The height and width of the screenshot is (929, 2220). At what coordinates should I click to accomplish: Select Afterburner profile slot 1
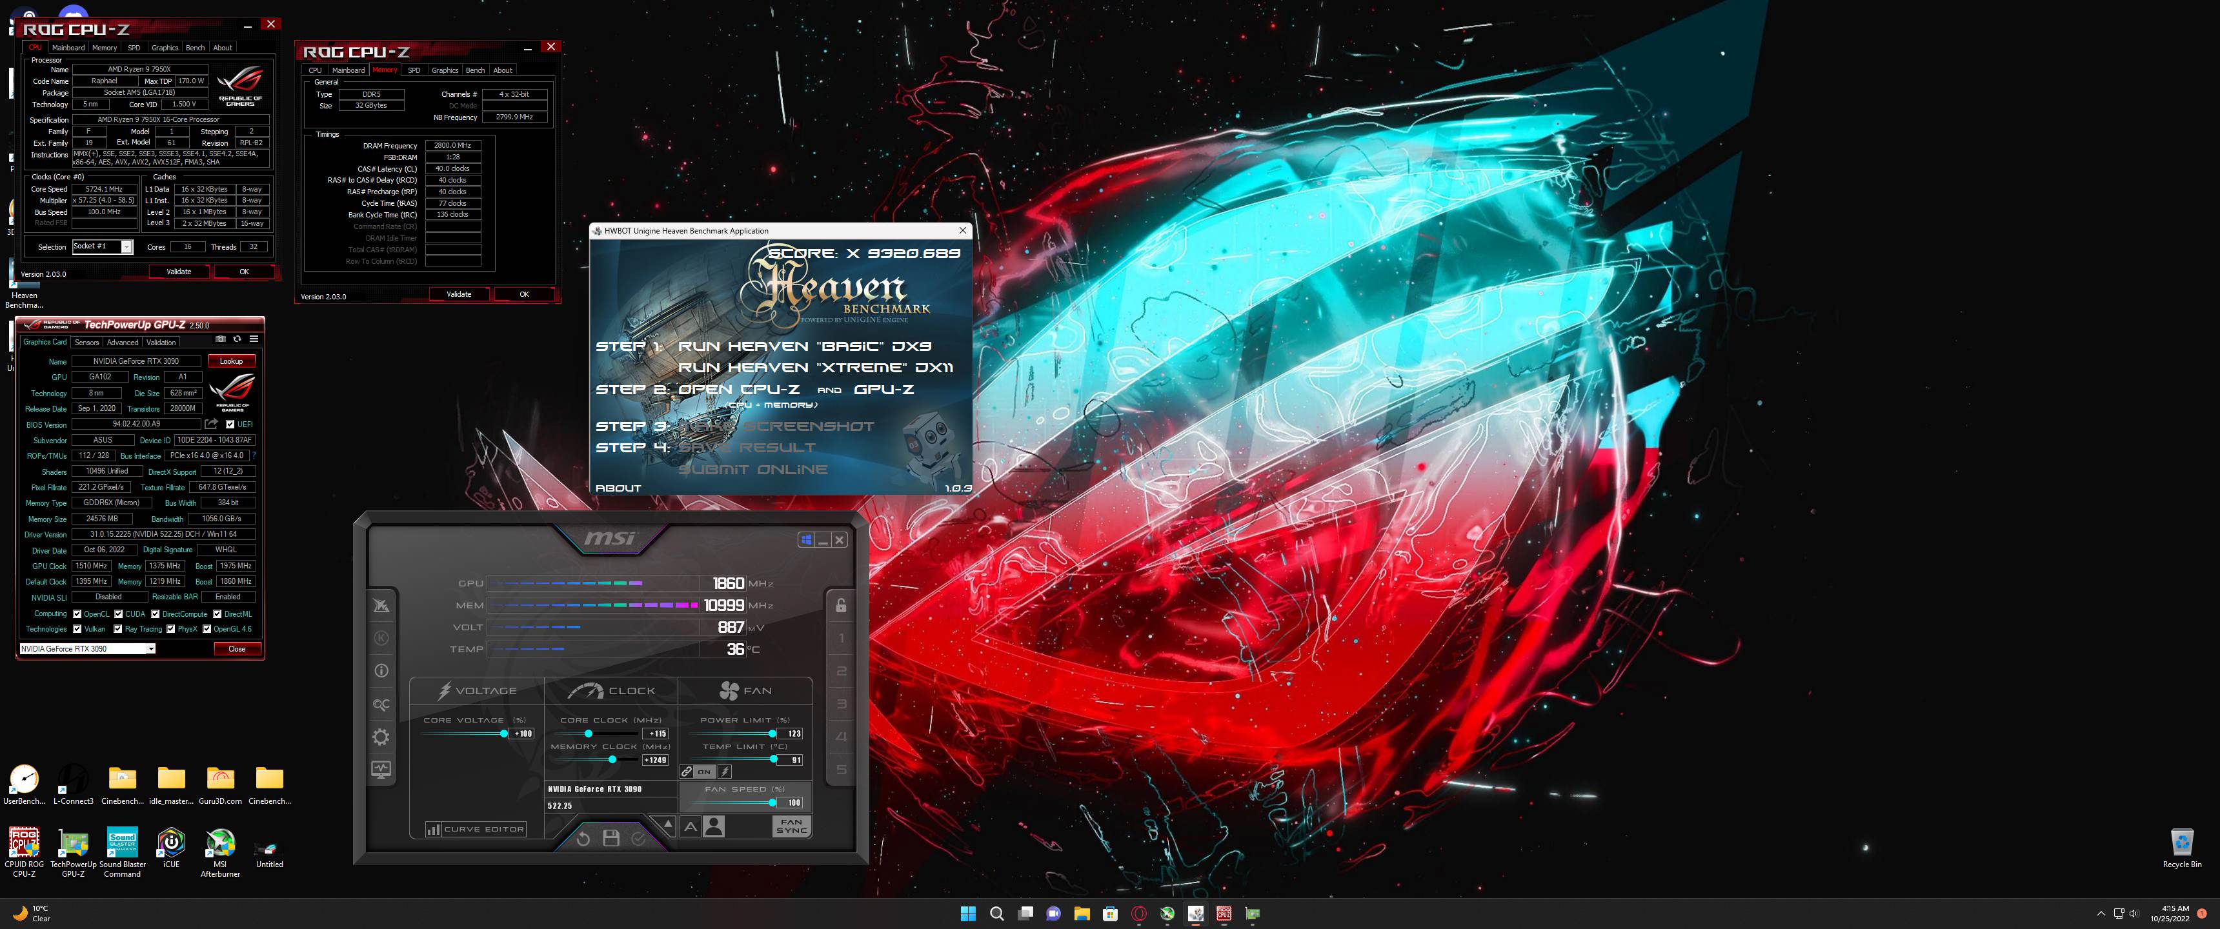(841, 639)
